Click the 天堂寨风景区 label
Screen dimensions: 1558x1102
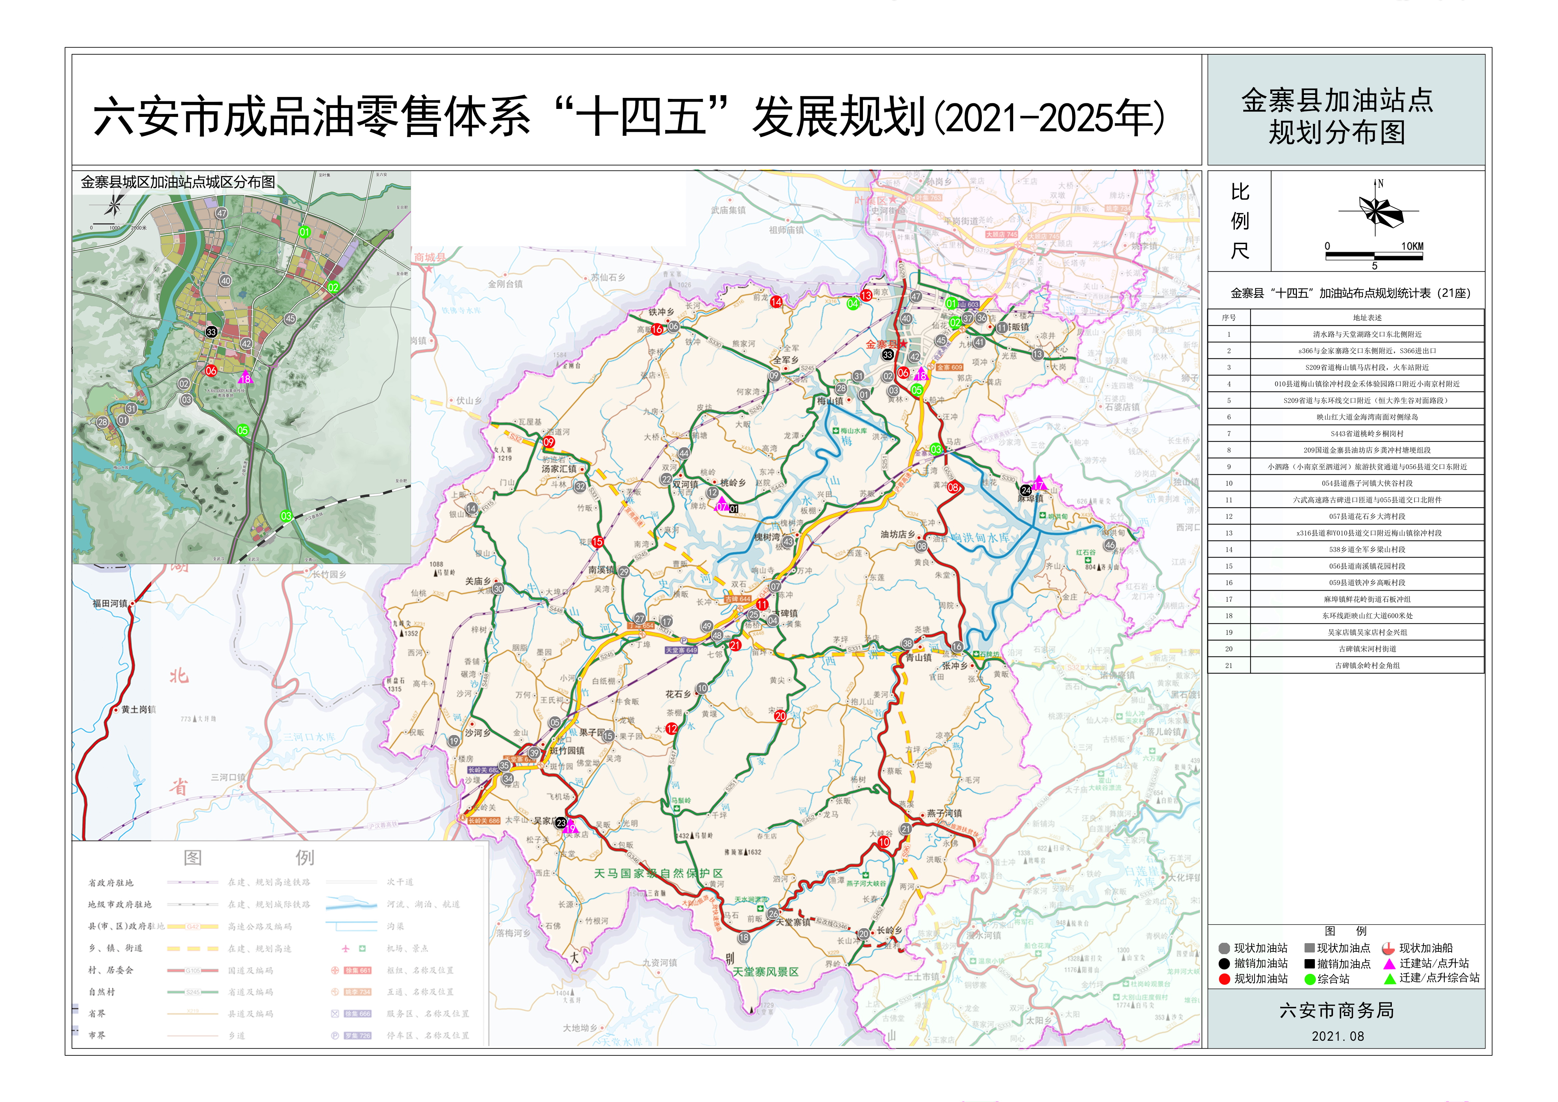pyautogui.click(x=765, y=971)
